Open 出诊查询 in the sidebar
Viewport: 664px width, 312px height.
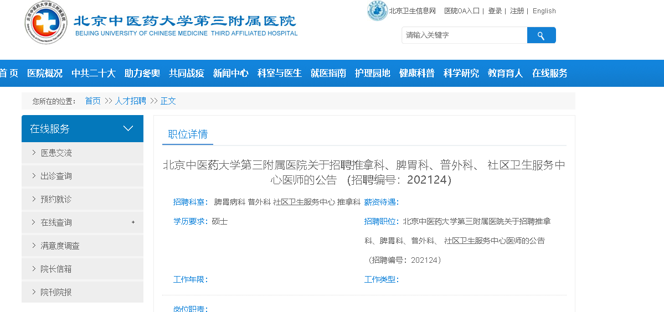click(x=83, y=176)
